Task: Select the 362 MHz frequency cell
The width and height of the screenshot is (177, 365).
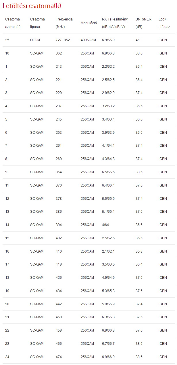Action: coord(59,53)
